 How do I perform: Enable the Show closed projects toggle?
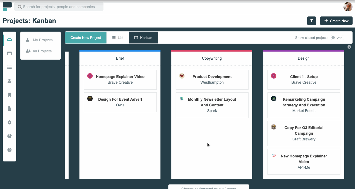[x=337, y=38]
